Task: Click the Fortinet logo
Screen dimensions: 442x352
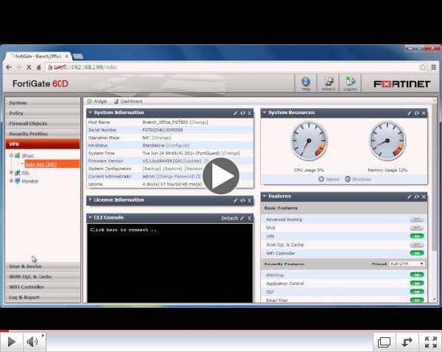Action: [402, 84]
